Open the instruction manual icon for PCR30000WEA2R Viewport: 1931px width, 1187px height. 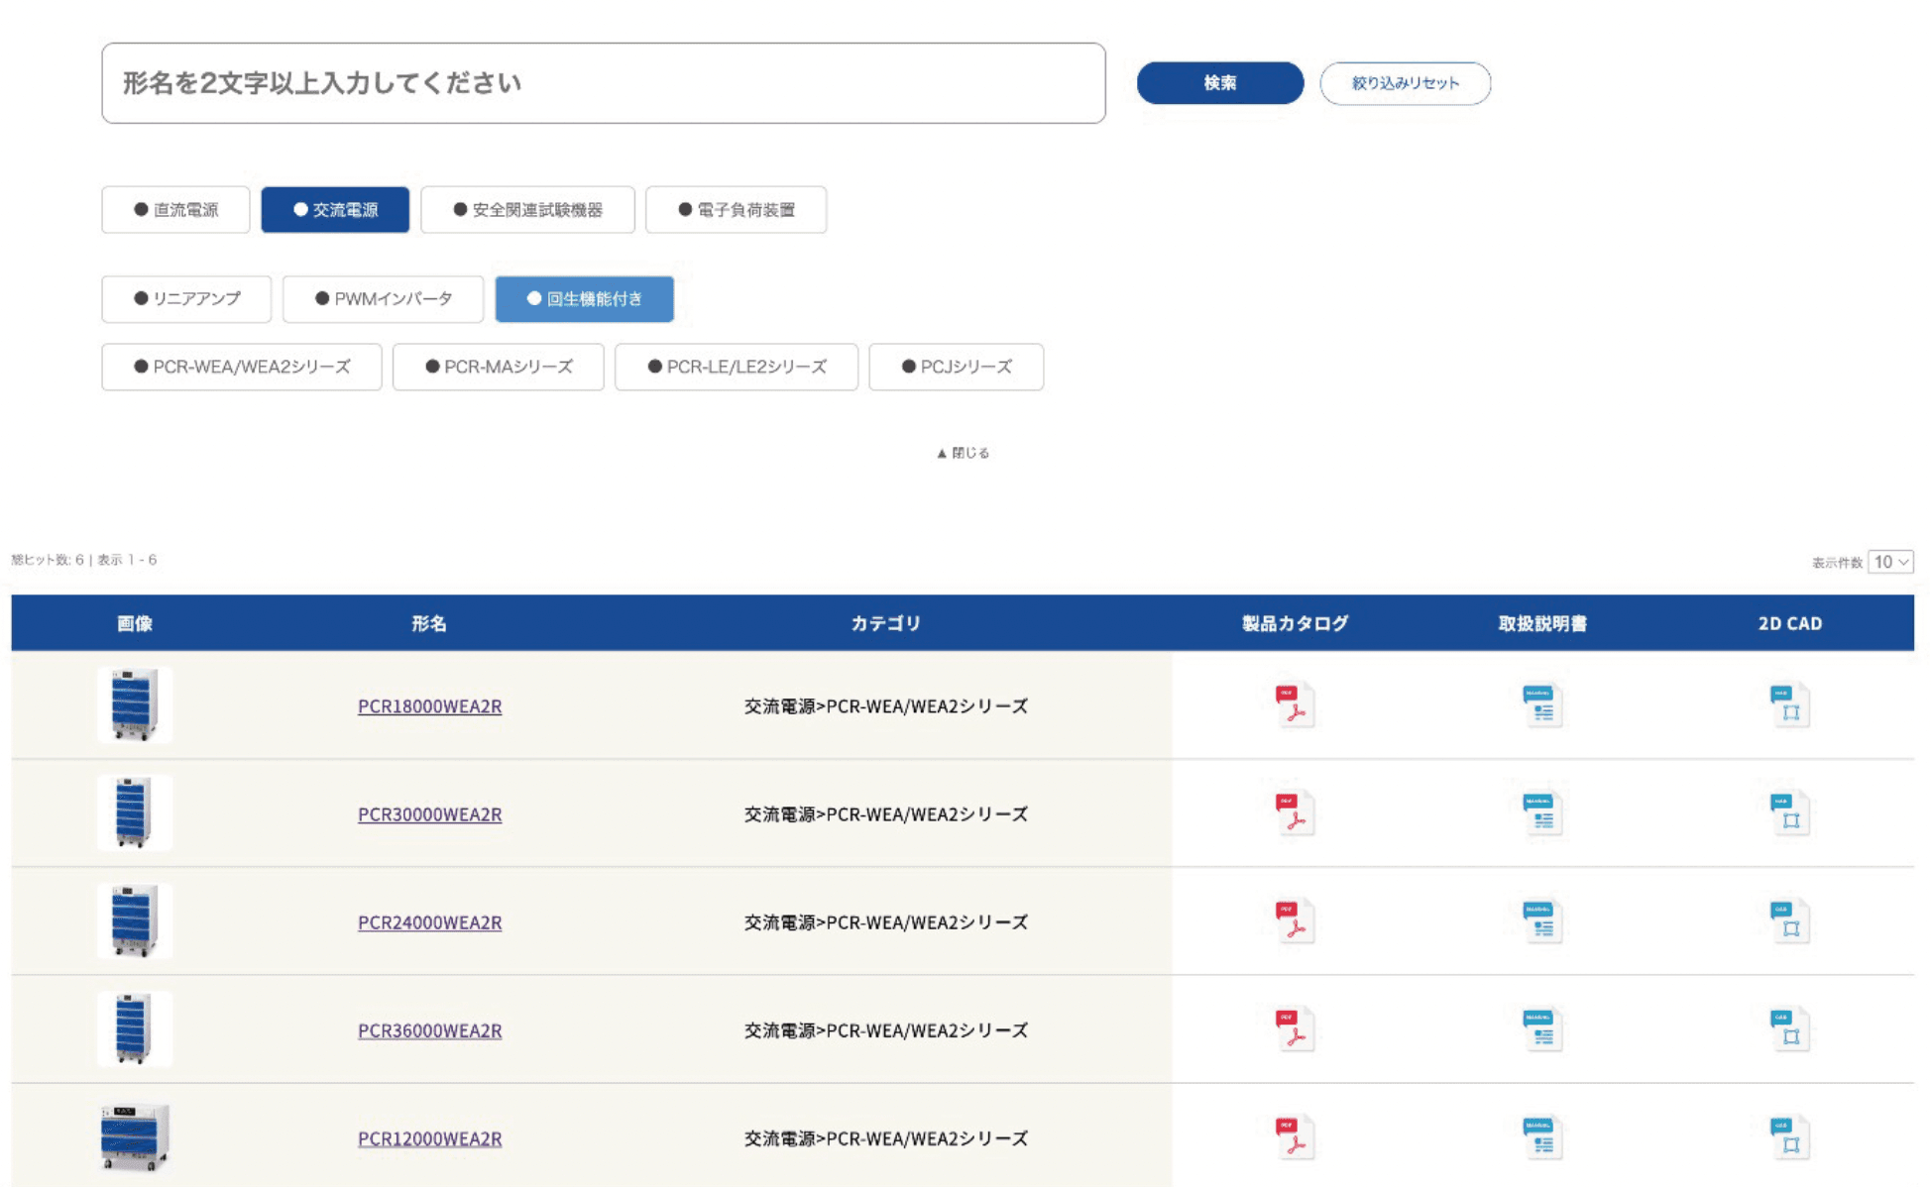click(1540, 813)
